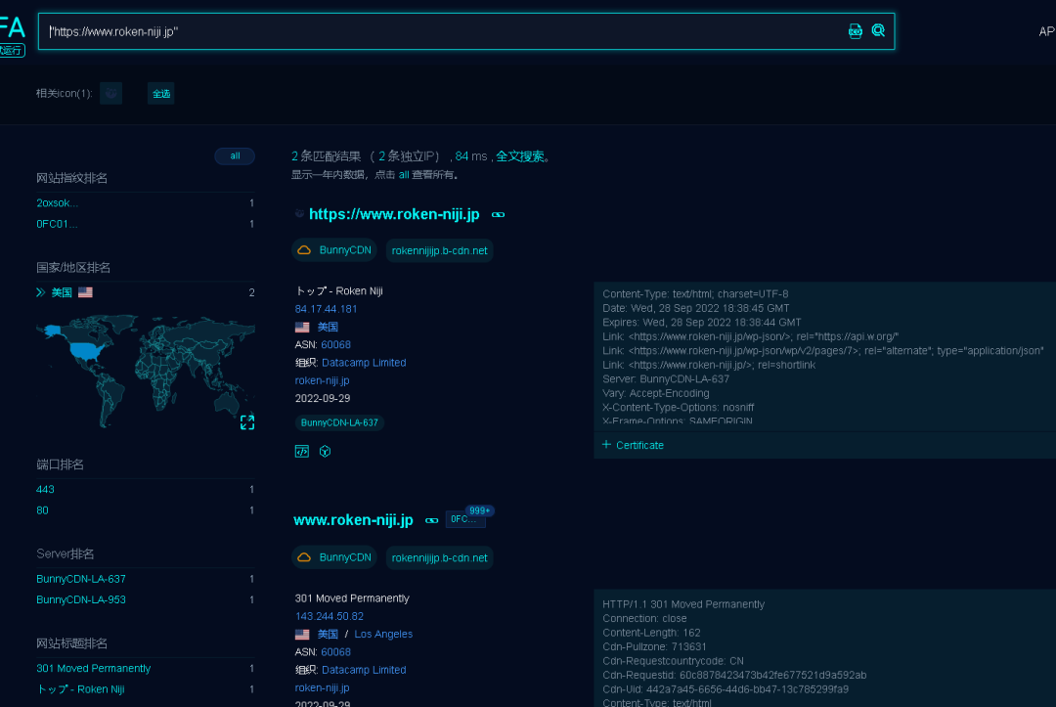Click ASN 60068 in second result
Screen dimensions: 1056x707
pyautogui.click(x=336, y=652)
